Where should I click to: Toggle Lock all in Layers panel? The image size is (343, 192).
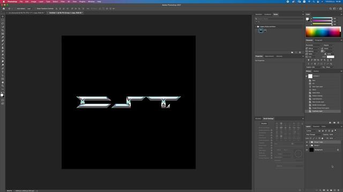coord(322,138)
